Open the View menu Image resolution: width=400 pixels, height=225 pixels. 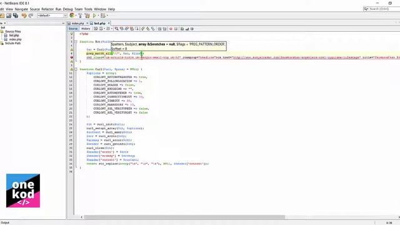tap(9, 9)
